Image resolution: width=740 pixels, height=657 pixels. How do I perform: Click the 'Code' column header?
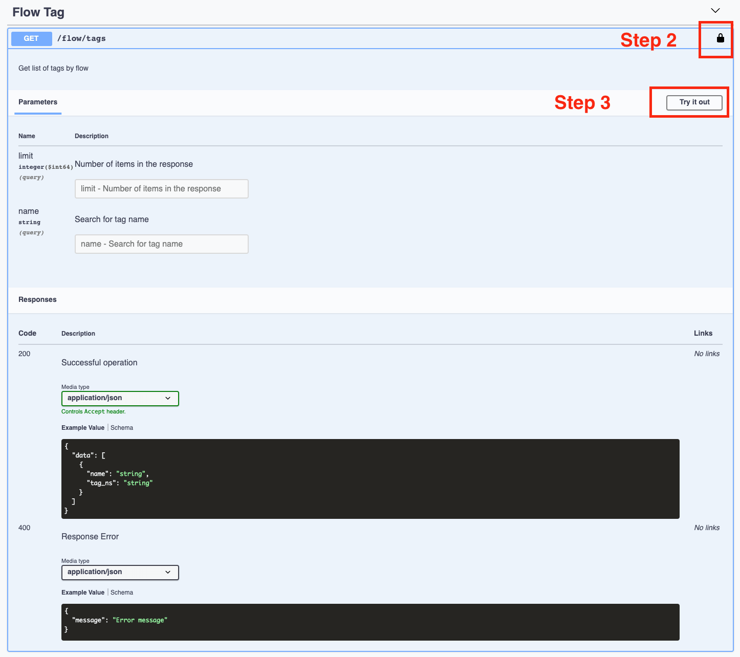click(x=27, y=333)
